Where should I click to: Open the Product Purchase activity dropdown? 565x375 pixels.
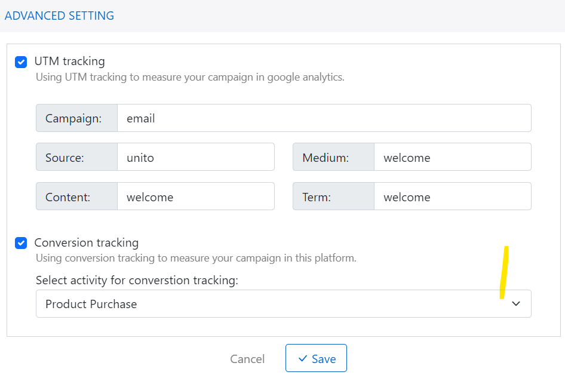coord(283,304)
